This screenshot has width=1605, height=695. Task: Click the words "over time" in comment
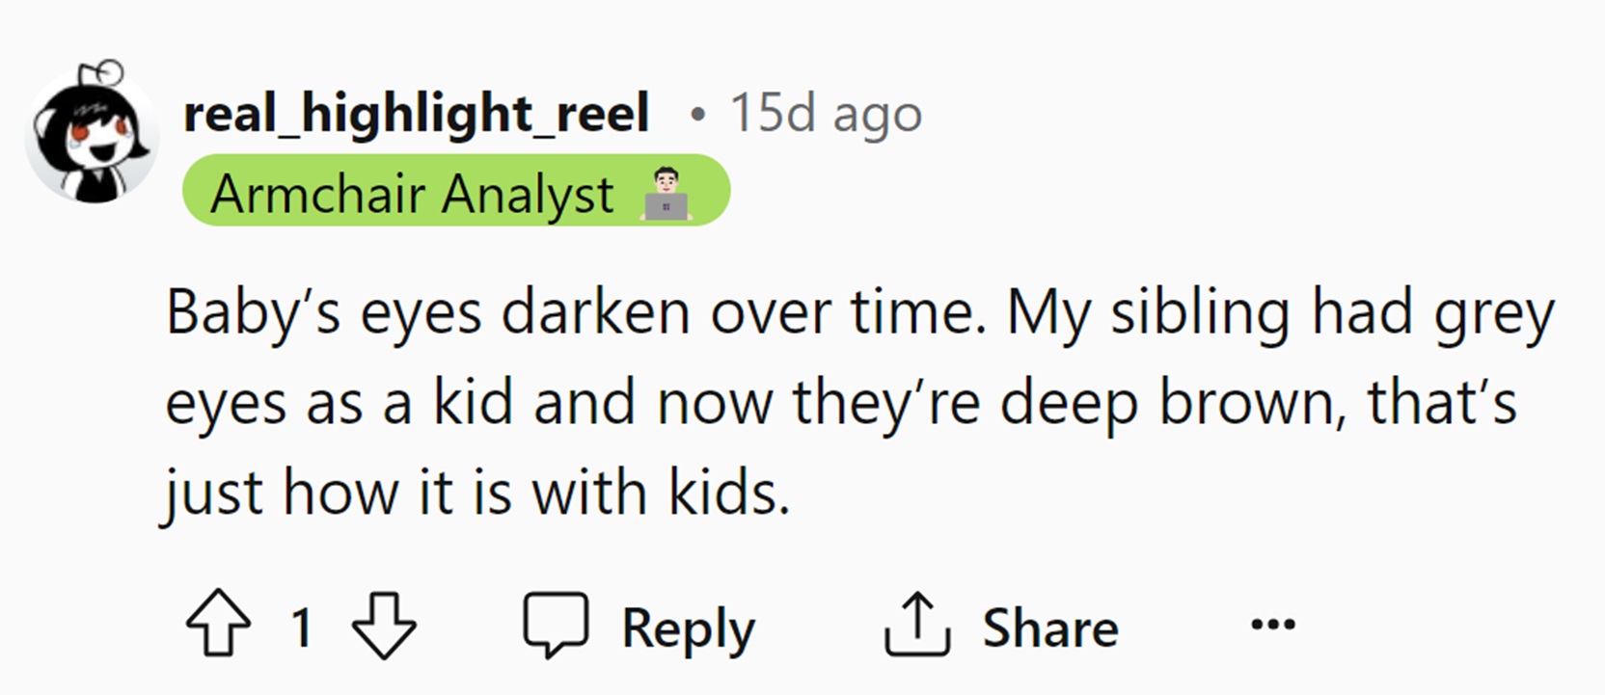[848, 313]
